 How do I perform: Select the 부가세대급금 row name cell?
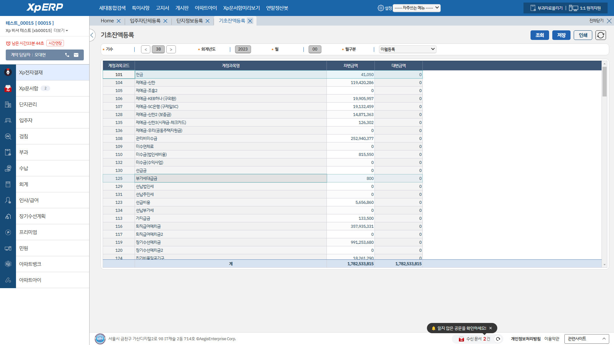(231, 178)
